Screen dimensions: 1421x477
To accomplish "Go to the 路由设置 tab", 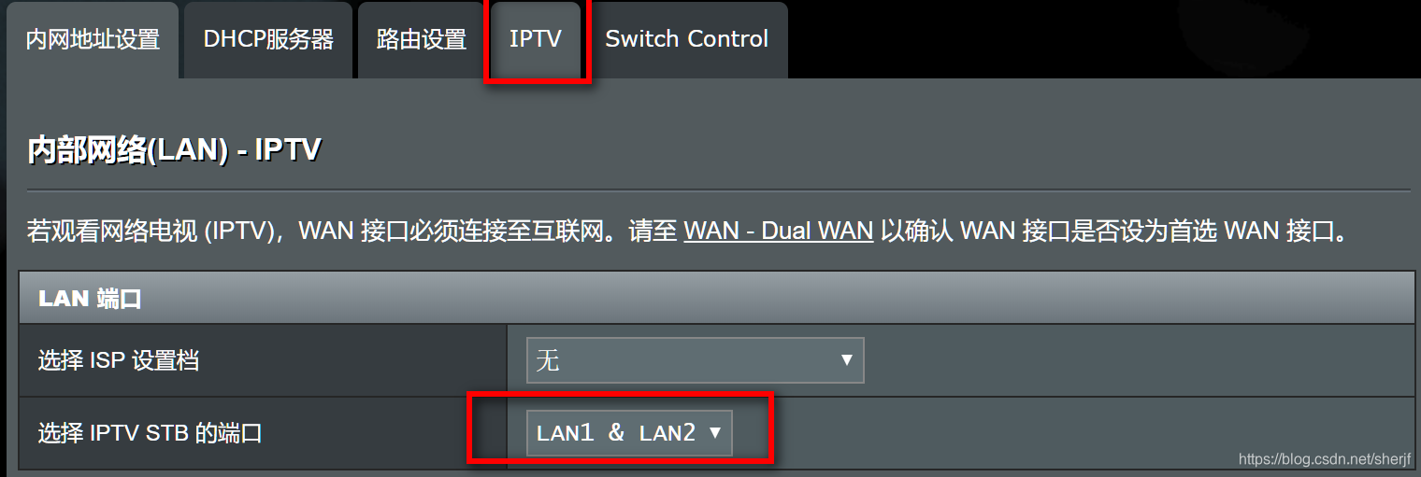I will pyautogui.click(x=421, y=39).
